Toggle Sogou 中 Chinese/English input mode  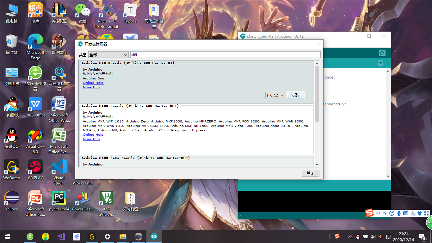[x=378, y=213]
